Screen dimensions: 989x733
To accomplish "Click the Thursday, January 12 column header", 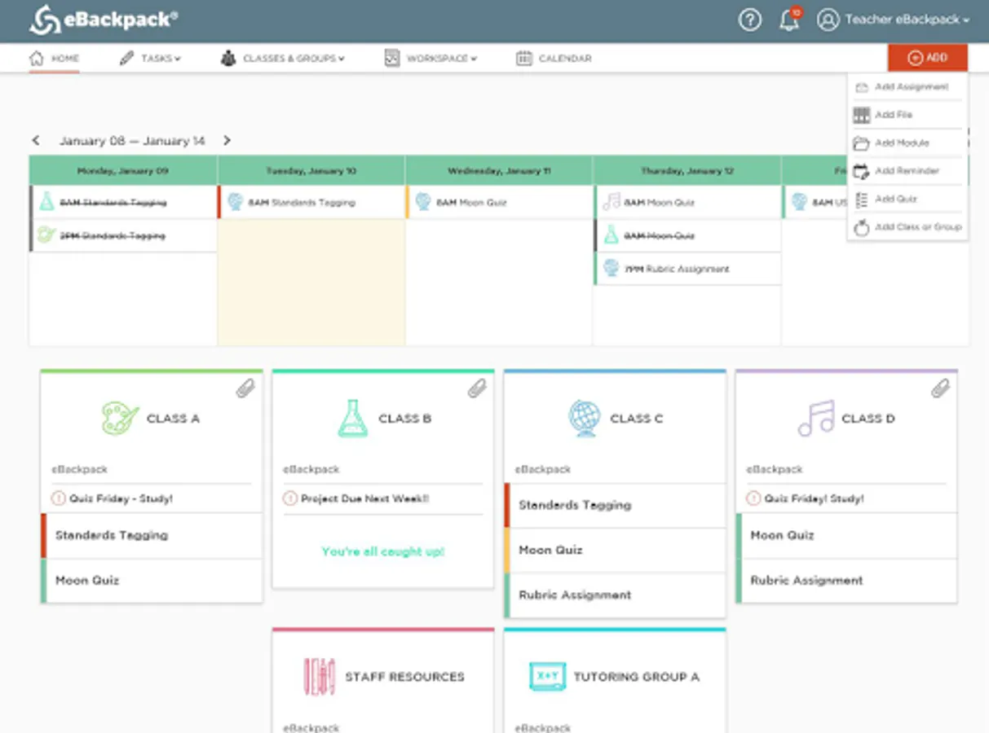I will coord(687,171).
